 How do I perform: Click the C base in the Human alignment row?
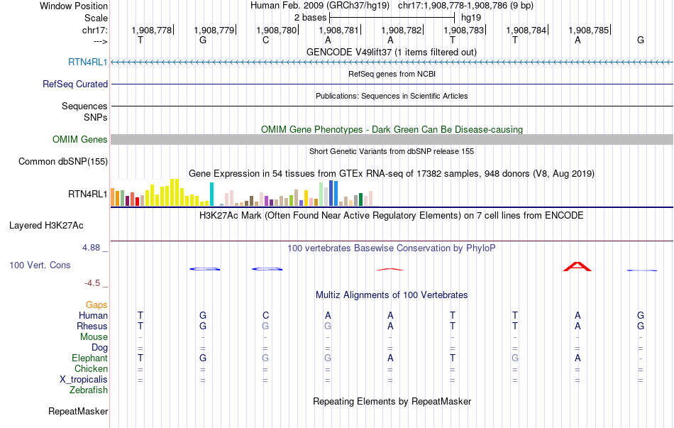pyautogui.click(x=265, y=316)
